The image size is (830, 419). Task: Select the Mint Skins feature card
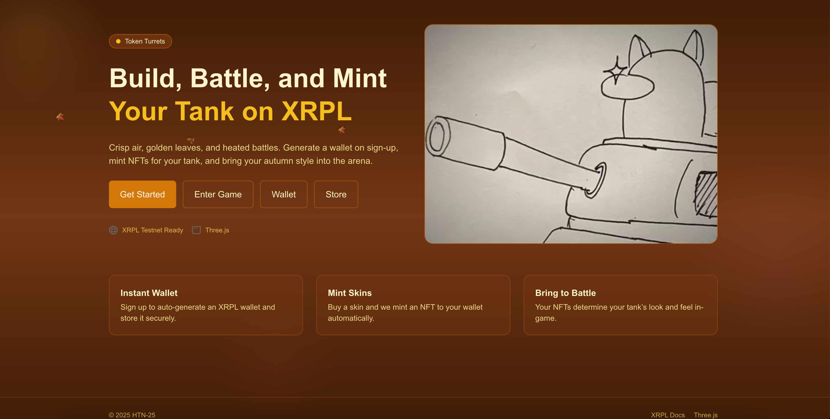tap(413, 305)
